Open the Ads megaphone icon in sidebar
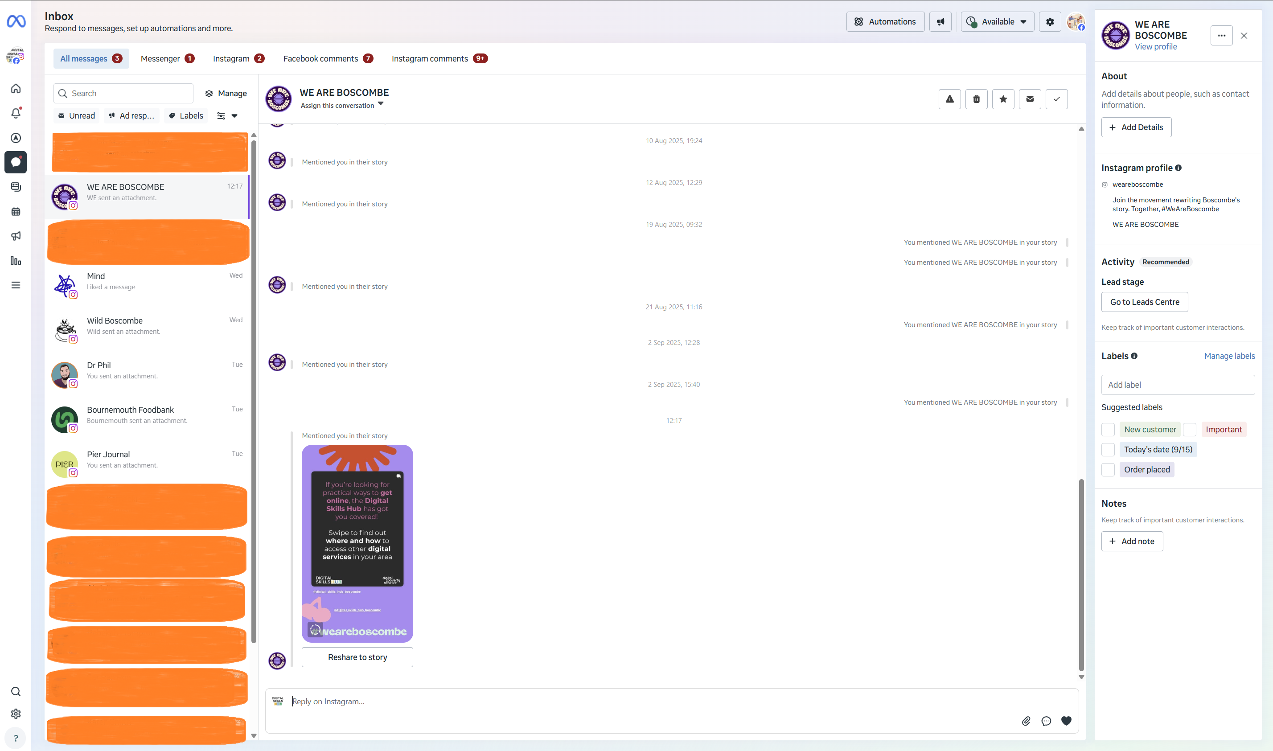1273x751 pixels. pos(16,236)
